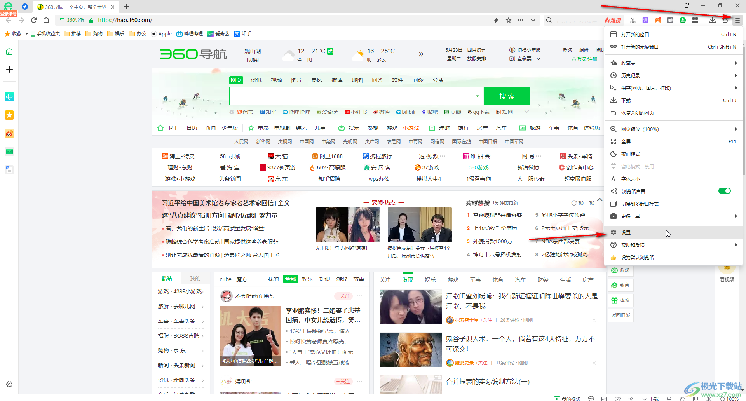
Task: Select Restore closed pages menu item
Action: click(673, 113)
